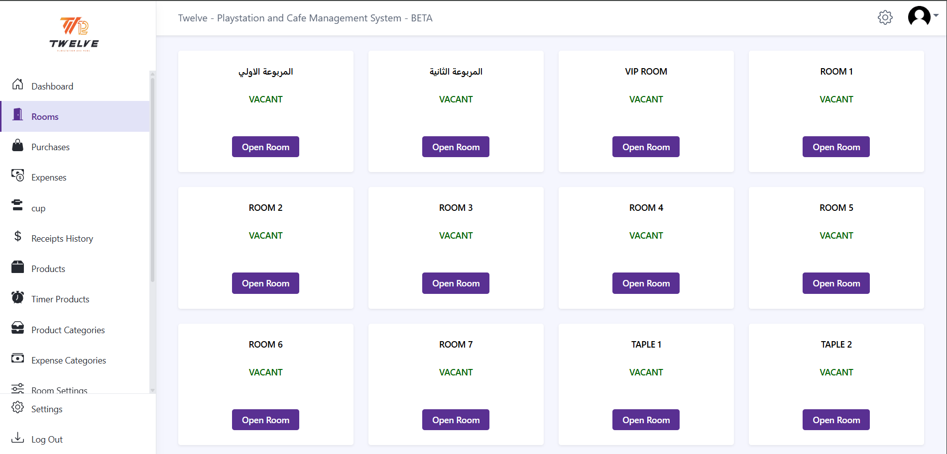Select the ROOM 7 card title
Screen dimensions: 947x454
coord(456,345)
